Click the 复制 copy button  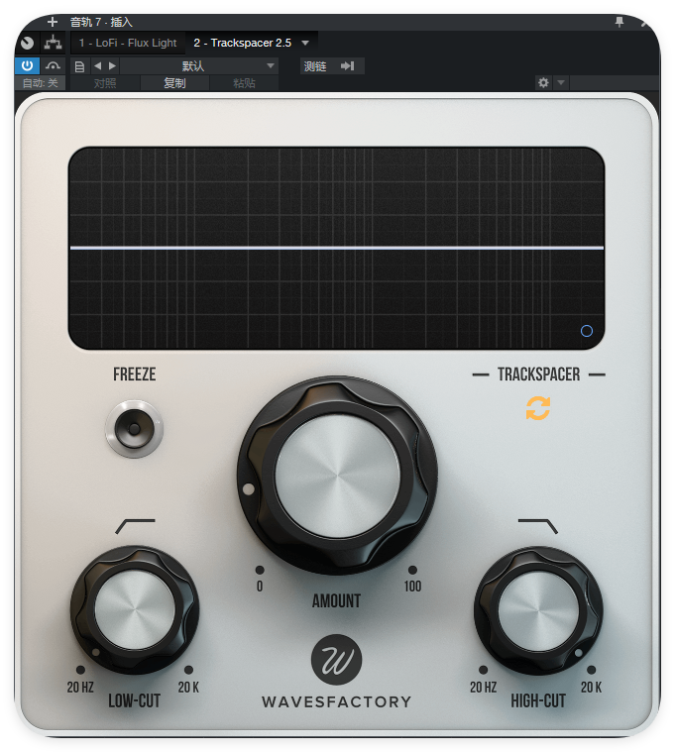(174, 83)
